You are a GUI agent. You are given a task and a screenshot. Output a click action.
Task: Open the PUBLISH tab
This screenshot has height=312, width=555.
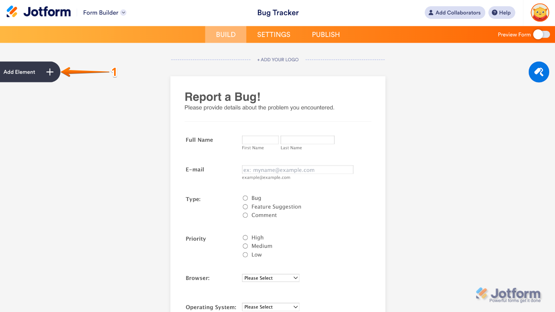[x=326, y=34]
